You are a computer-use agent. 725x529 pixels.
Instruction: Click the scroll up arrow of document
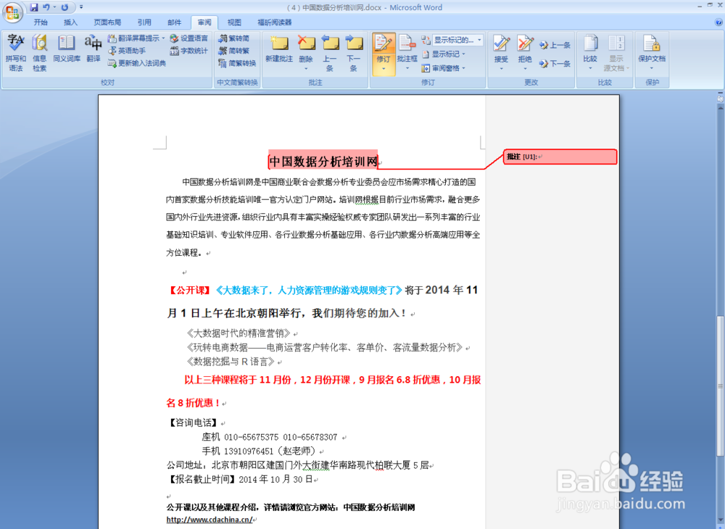pyautogui.click(x=720, y=107)
